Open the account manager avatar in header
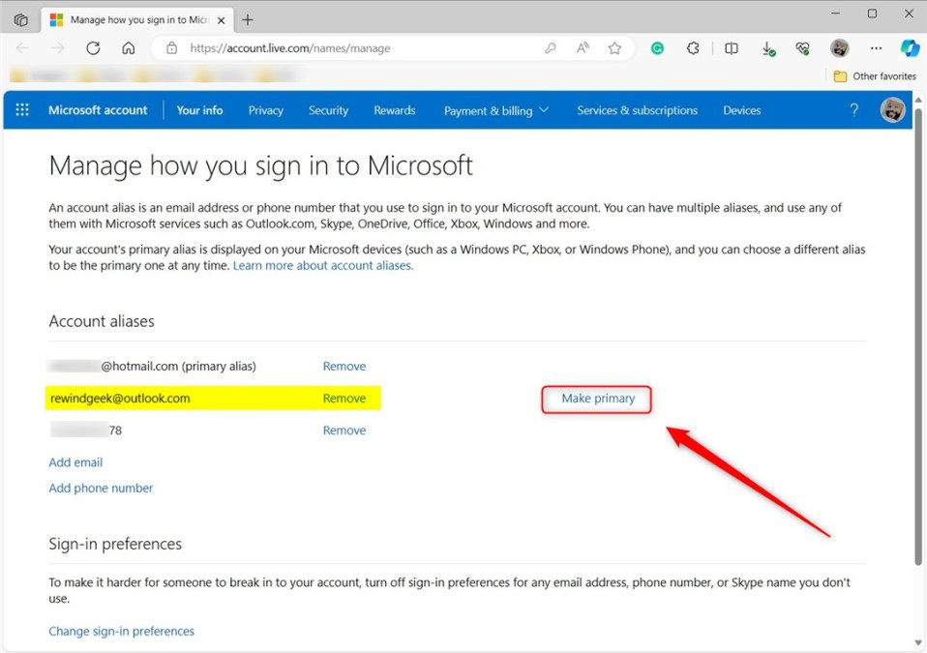The width and height of the screenshot is (927, 653). click(892, 110)
